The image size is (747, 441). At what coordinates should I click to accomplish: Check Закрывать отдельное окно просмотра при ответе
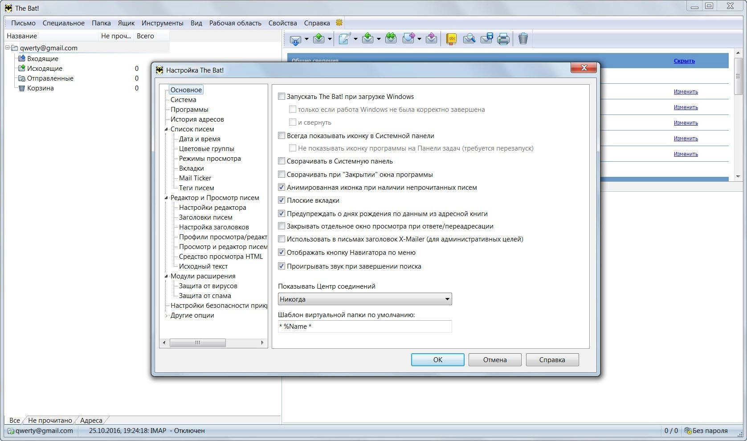pyautogui.click(x=282, y=226)
